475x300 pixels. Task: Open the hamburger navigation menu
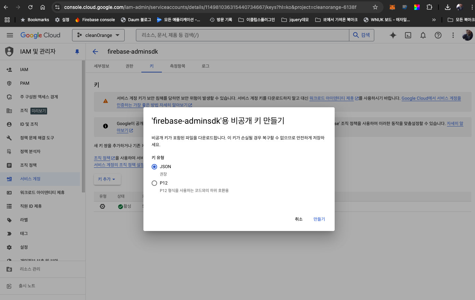(x=10, y=35)
